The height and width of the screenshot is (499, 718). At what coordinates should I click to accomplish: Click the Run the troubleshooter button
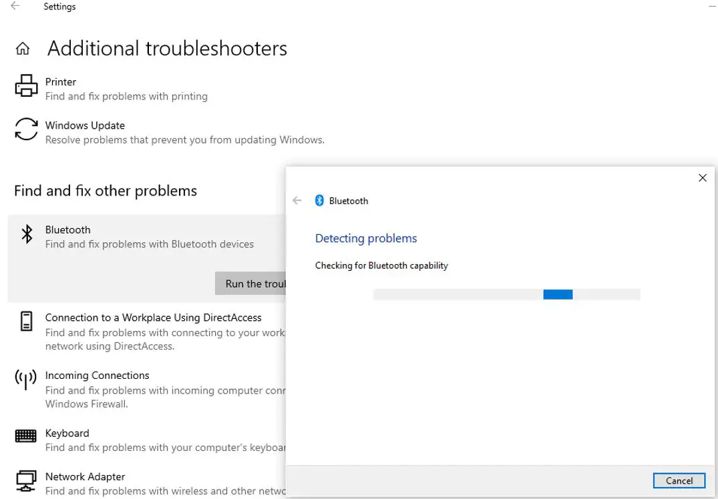pos(250,284)
